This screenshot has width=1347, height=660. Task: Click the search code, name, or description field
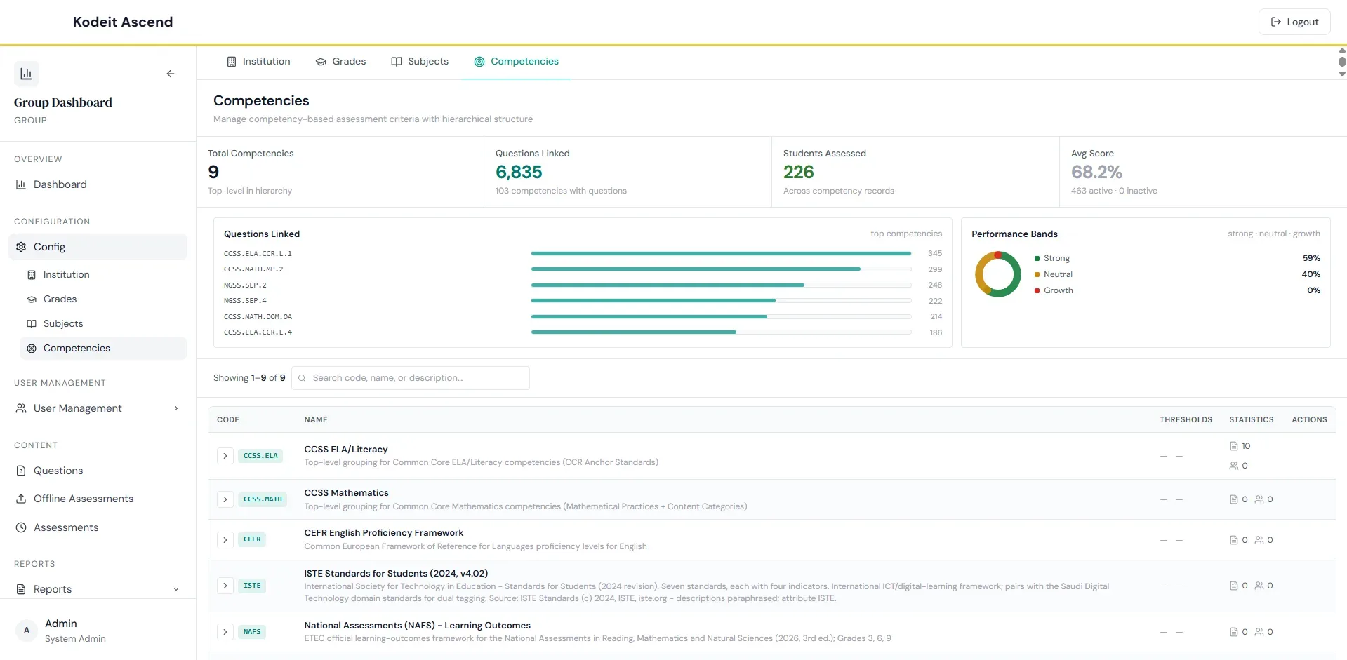point(411,378)
